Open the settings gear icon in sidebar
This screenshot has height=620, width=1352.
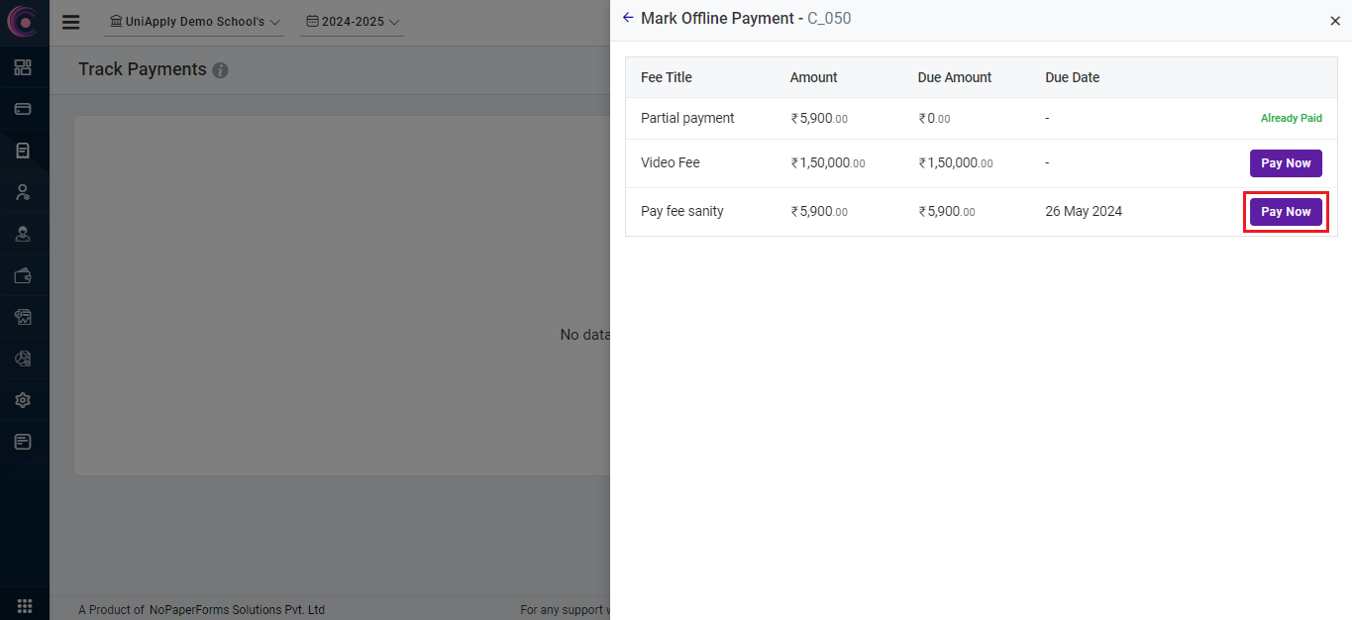pos(23,400)
